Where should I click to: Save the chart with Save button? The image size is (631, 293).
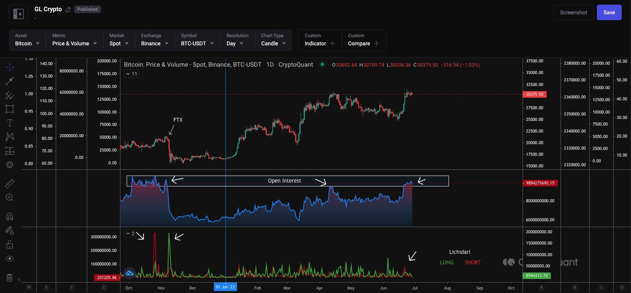point(609,12)
